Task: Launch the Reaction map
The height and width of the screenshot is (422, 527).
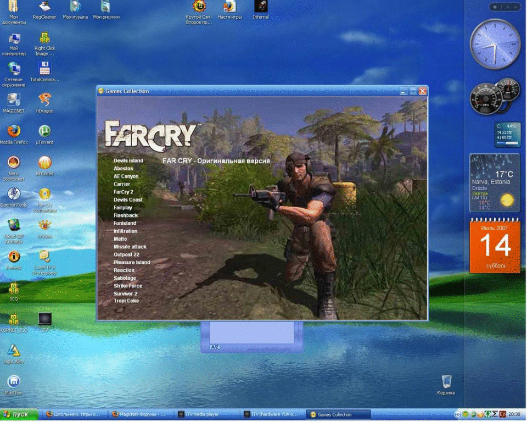Action: tap(124, 270)
